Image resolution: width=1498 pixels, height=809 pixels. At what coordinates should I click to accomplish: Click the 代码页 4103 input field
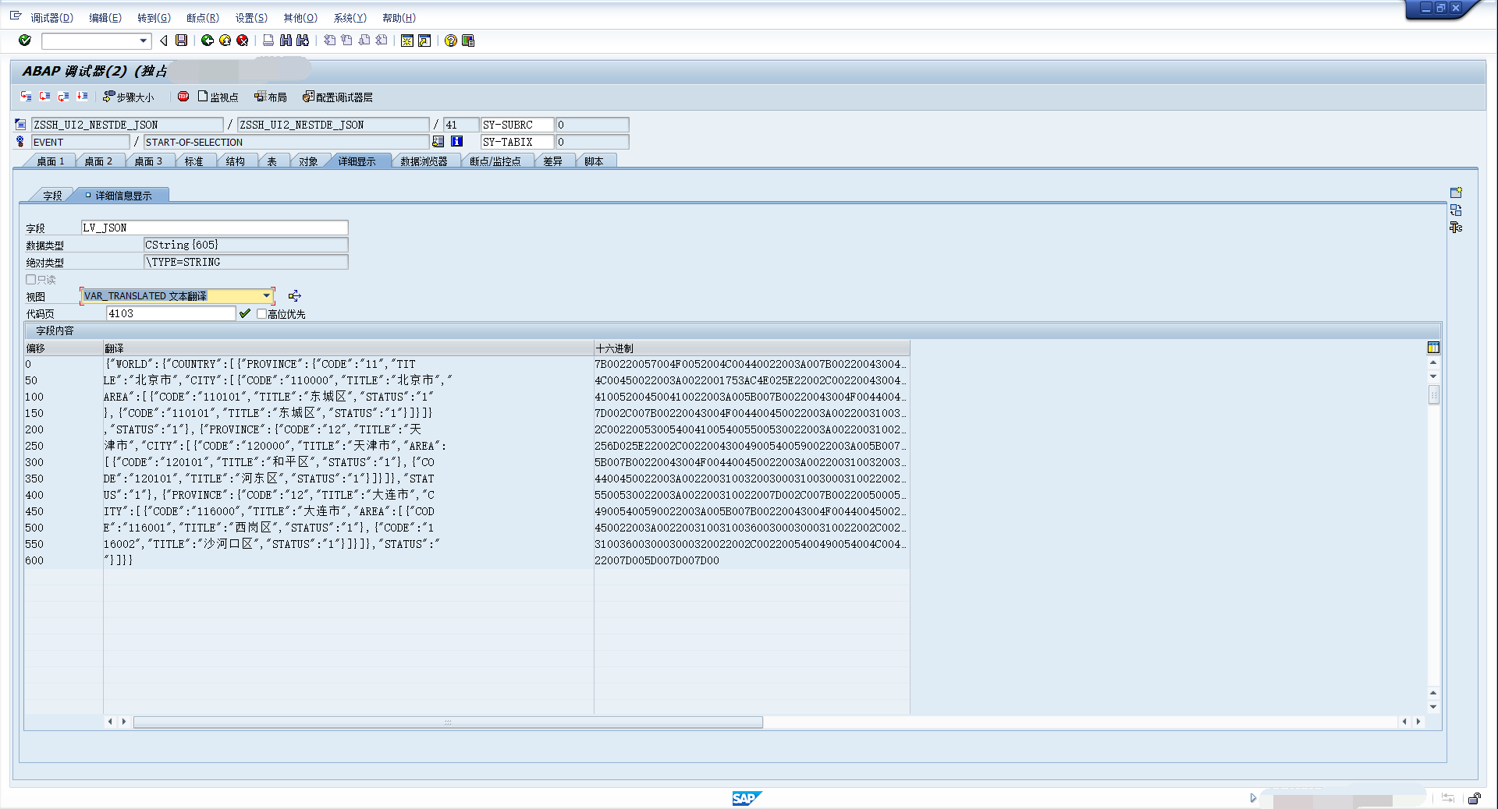click(171, 313)
